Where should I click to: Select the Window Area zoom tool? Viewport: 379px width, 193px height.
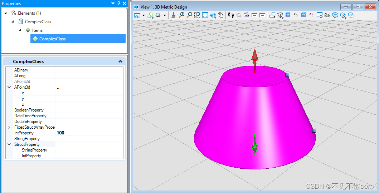click(x=197, y=15)
